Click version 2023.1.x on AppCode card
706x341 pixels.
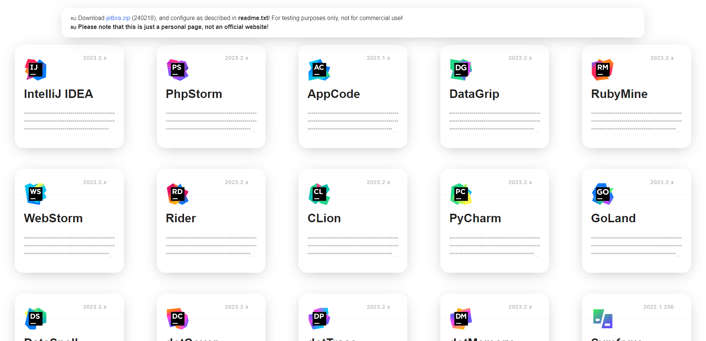point(378,58)
